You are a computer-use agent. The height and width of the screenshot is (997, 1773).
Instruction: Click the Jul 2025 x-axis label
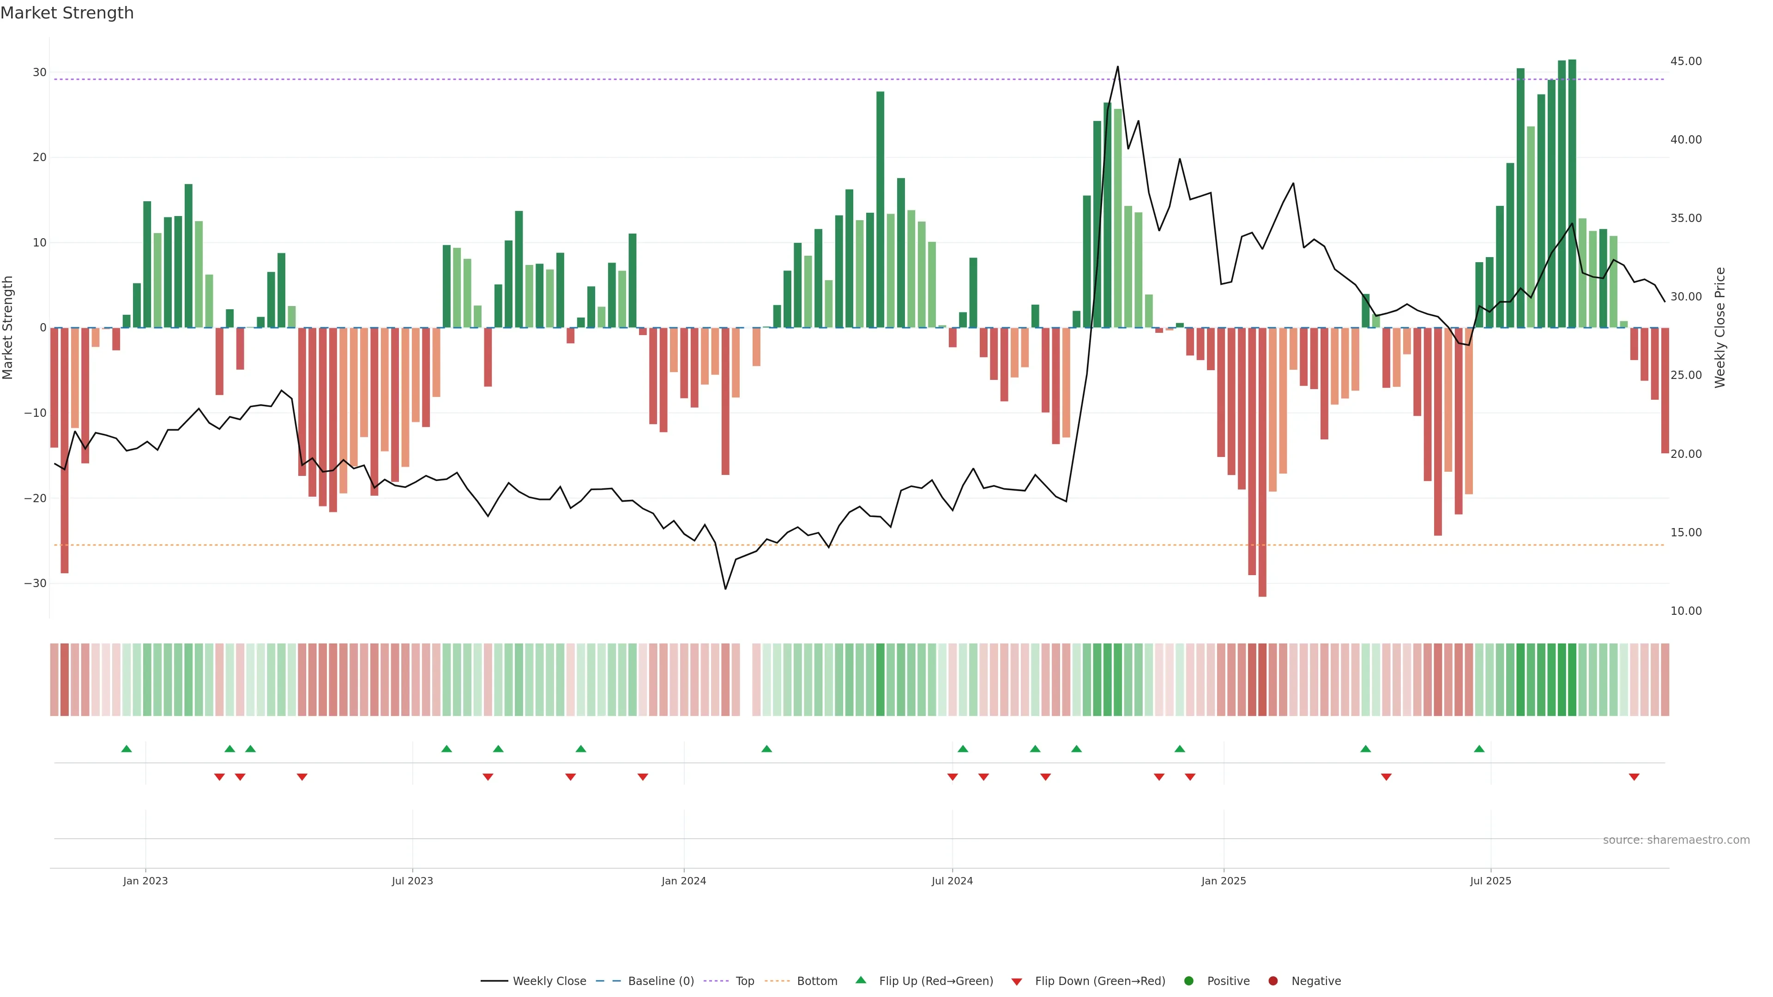[1490, 881]
